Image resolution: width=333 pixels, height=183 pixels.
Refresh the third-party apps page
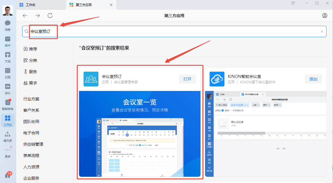50,16
